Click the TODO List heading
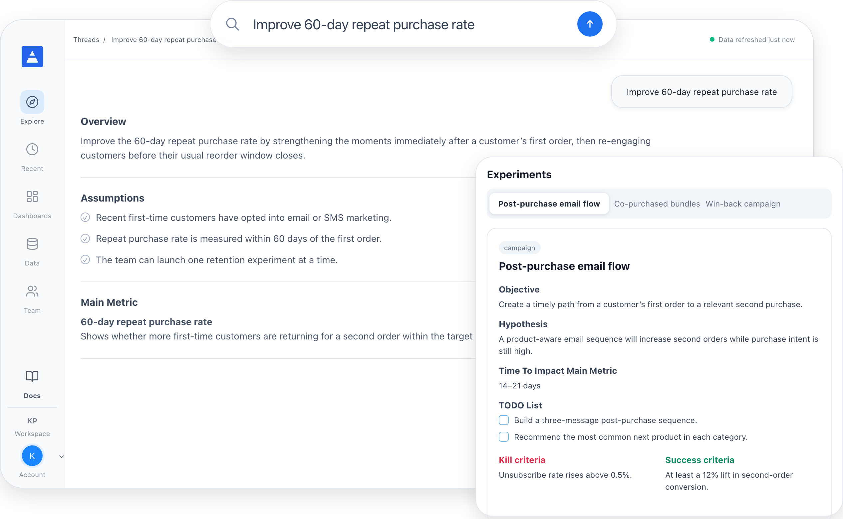 [x=520, y=406]
